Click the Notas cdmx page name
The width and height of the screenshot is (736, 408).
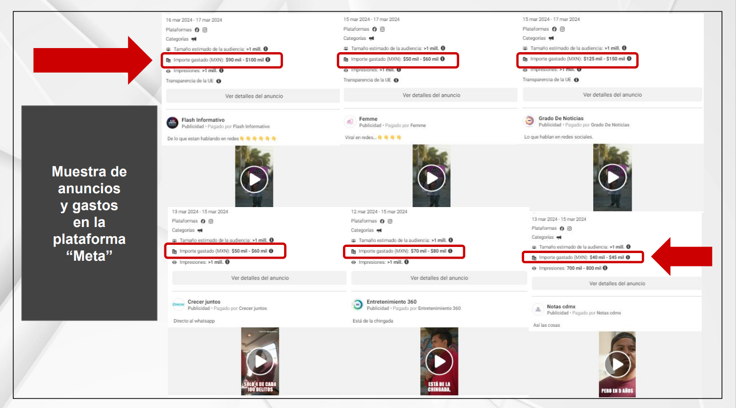(561, 306)
